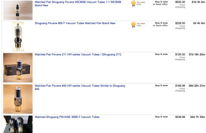Click the $125.00 price of the Psvane 211 listing

click(180, 55)
